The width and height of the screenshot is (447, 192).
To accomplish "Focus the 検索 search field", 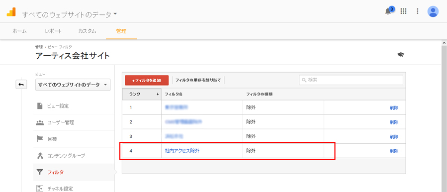I will tap(351, 80).
